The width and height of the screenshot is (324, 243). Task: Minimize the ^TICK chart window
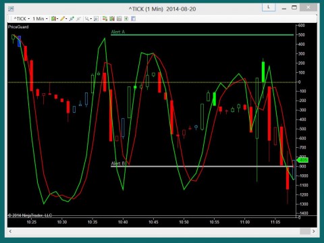pos(284,8)
